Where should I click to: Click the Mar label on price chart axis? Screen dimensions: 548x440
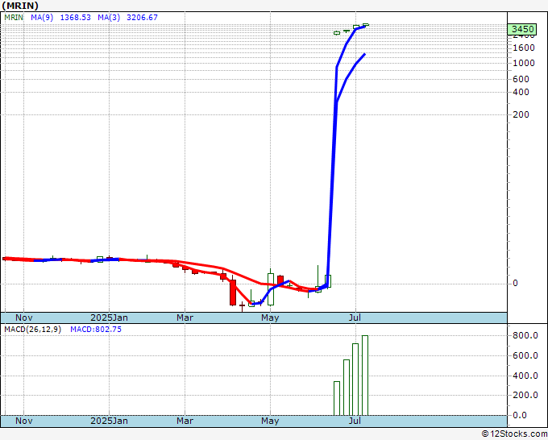pyautogui.click(x=185, y=318)
